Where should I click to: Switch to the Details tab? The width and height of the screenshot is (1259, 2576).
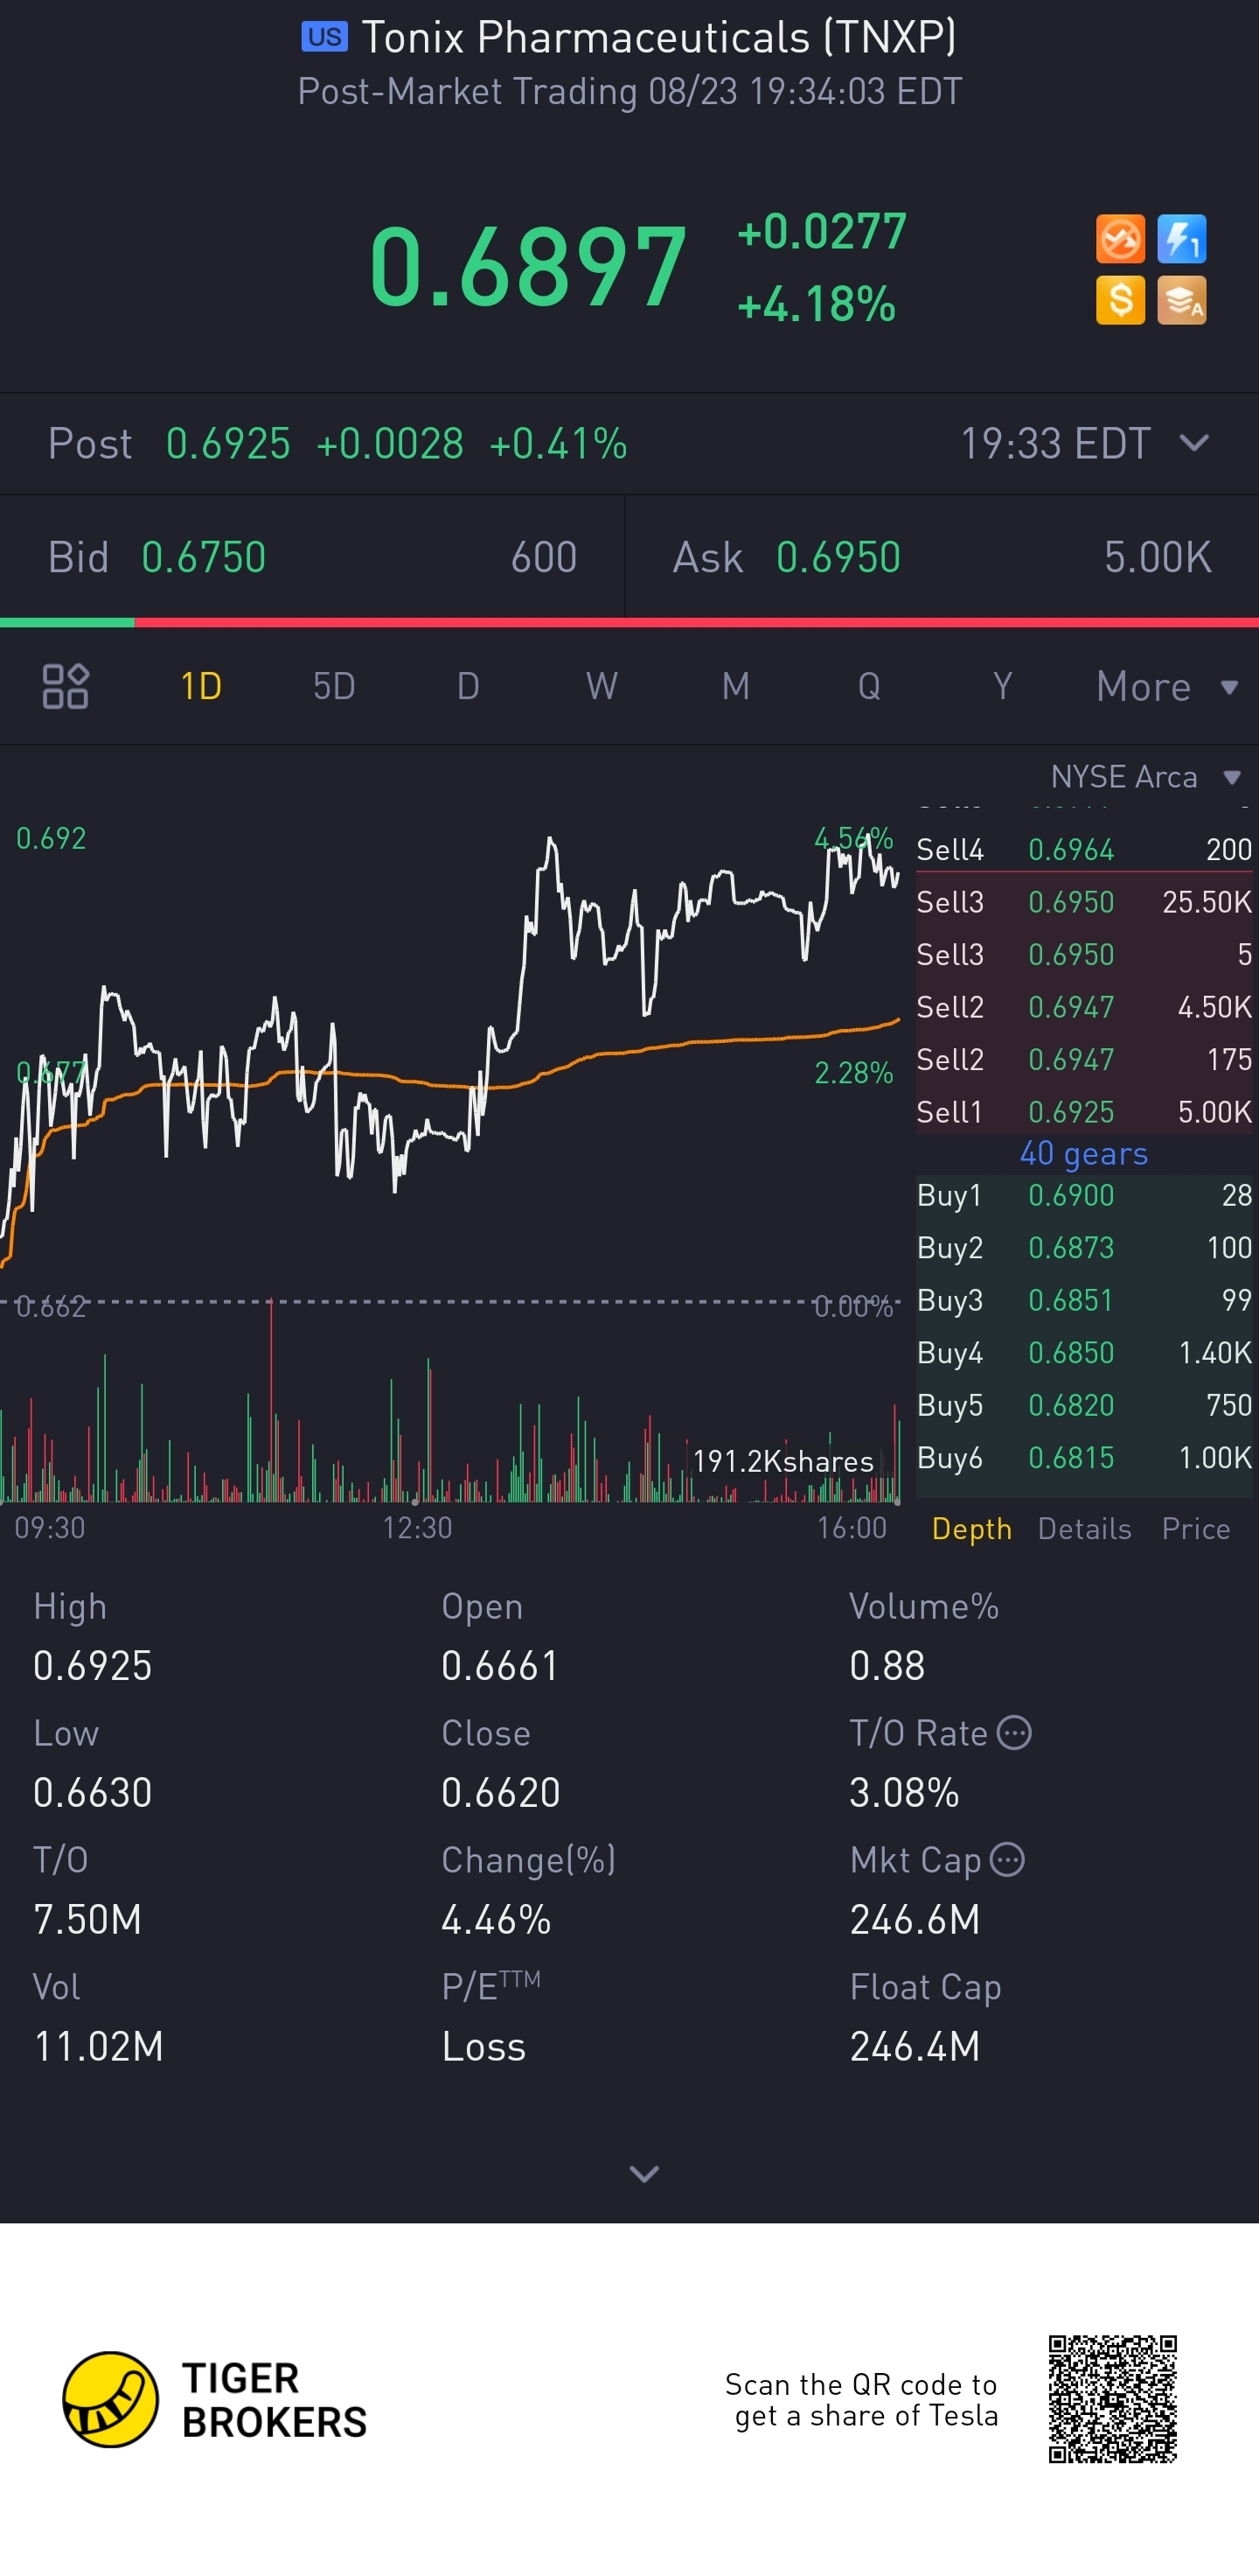(x=1084, y=1529)
